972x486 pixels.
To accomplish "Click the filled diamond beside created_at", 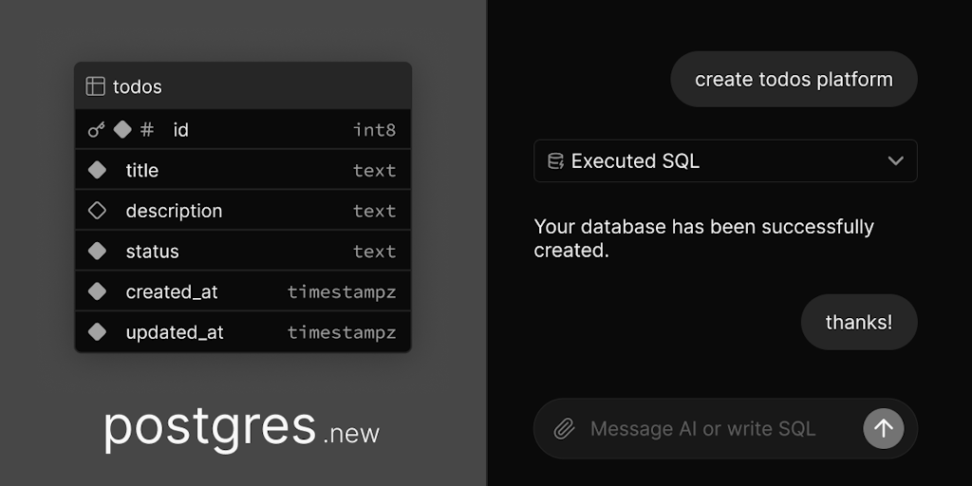I will [x=97, y=291].
